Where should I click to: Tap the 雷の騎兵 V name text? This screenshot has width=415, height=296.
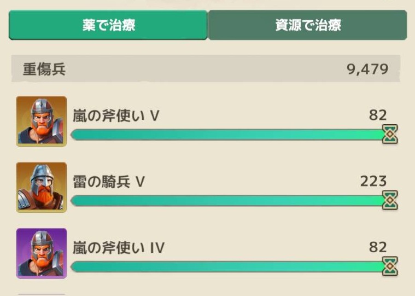point(109,182)
